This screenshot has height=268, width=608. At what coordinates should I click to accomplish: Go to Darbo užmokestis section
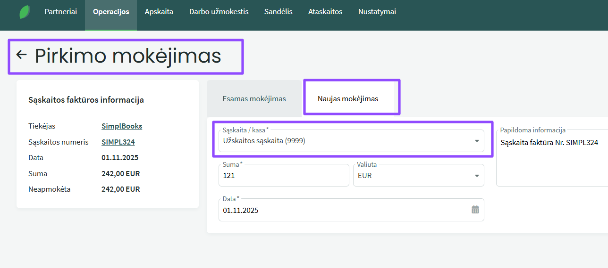point(219,12)
